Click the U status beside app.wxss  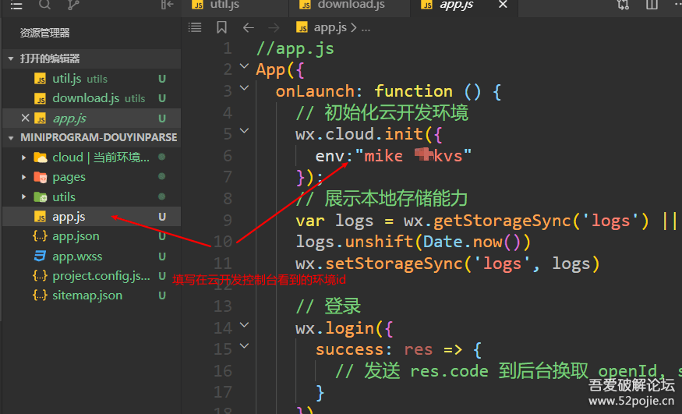162,257
